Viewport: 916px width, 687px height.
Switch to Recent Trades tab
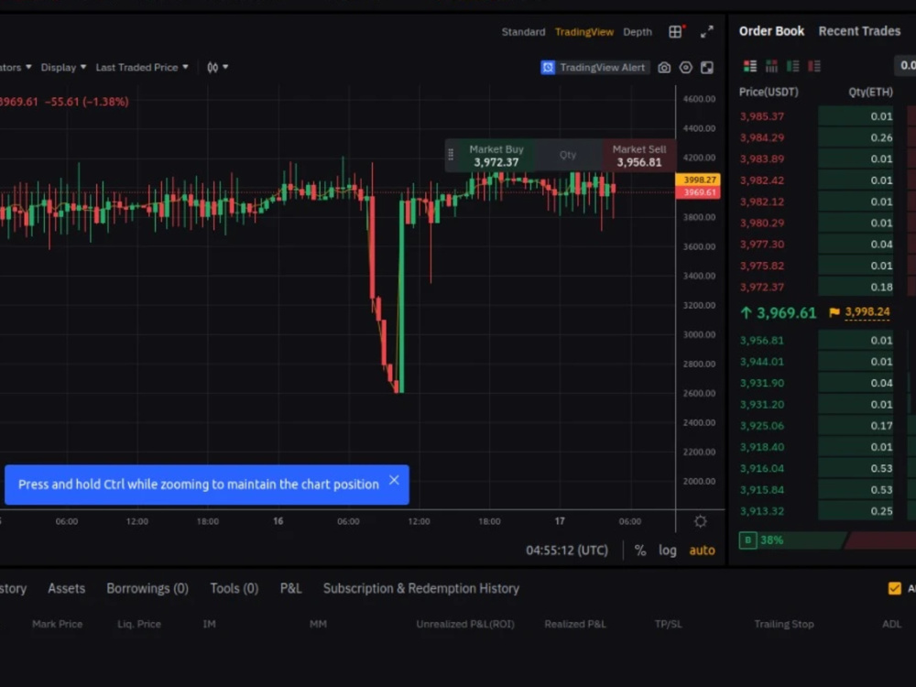(x=859, y=31)
